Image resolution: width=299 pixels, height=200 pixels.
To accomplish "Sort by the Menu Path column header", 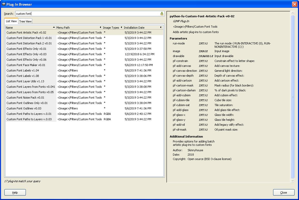I will (79, 27).
